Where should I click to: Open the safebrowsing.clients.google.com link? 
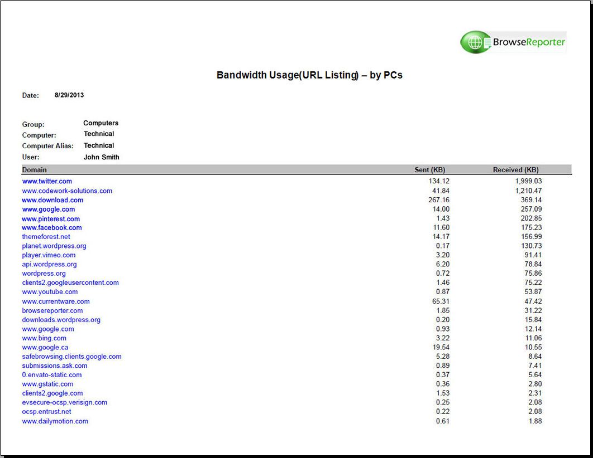71,356
